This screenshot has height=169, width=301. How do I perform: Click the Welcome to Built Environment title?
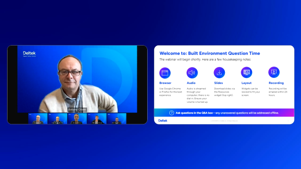tap(210, 53)
